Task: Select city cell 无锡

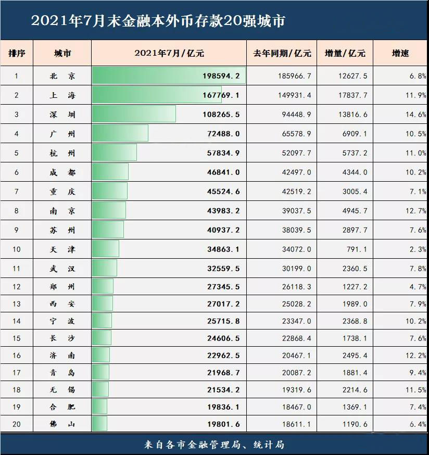Action: coord(62,389)
